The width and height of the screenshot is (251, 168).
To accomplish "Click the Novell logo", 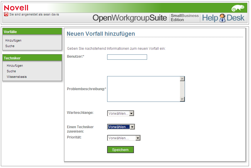I will [x=16, y=8].
